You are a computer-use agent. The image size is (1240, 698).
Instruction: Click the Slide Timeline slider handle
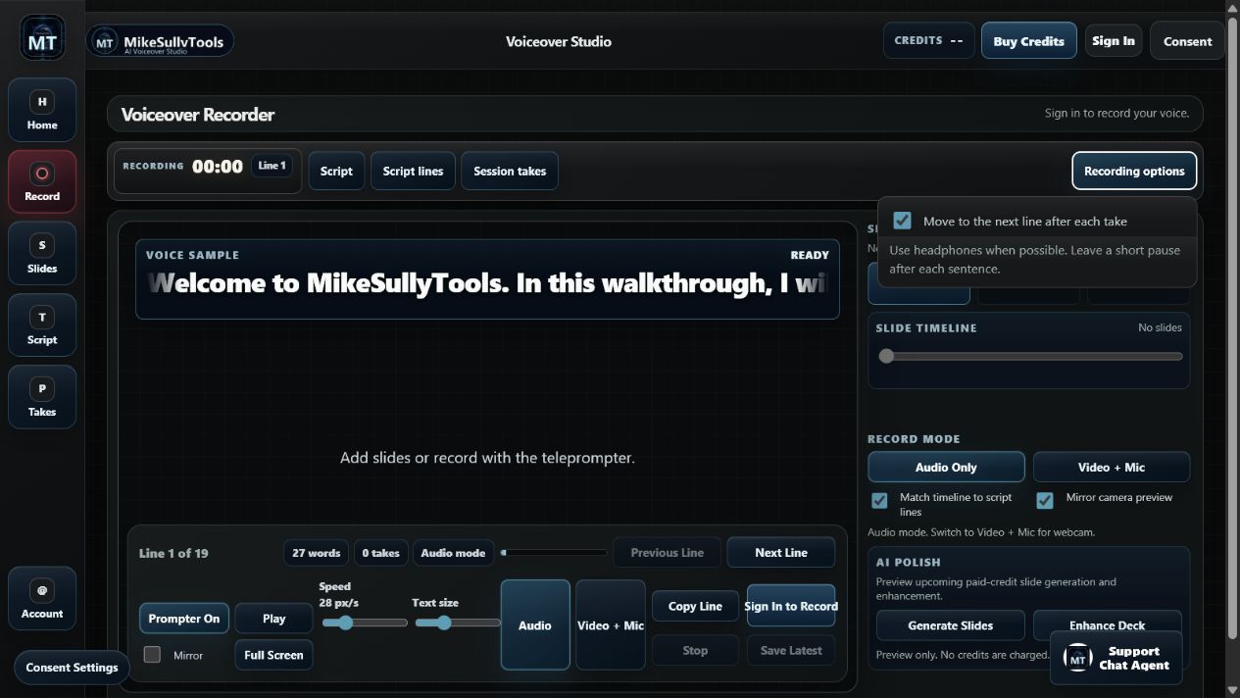886,356
